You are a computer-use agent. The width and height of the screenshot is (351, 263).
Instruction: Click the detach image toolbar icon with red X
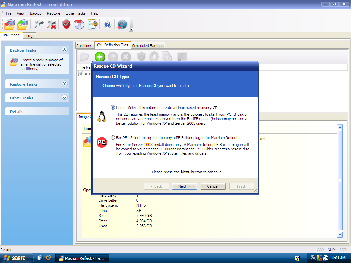coord(52,24)
